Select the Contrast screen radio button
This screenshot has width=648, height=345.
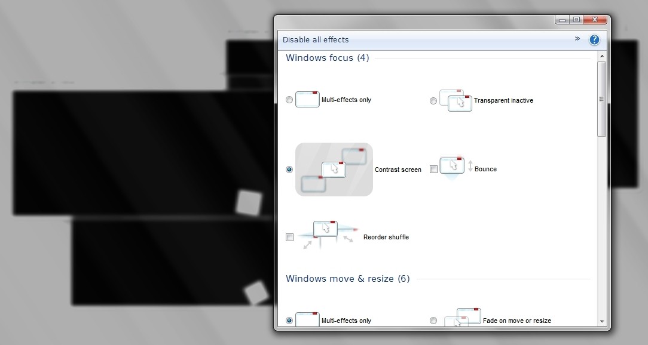tap(289, 170)
